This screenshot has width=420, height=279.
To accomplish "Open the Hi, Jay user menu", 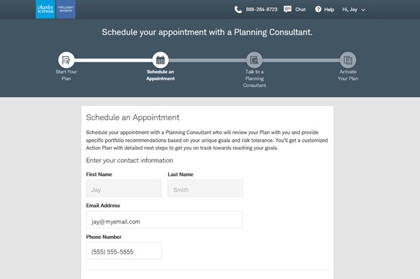I will (353, 10).
